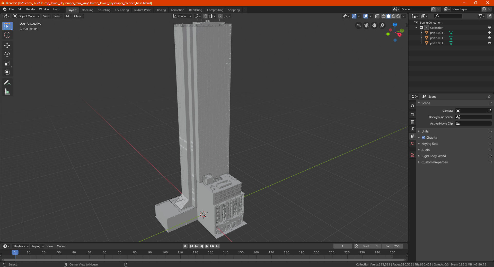Switch to the Modeling workspace tab
The image size is (494, 267).
87,10
